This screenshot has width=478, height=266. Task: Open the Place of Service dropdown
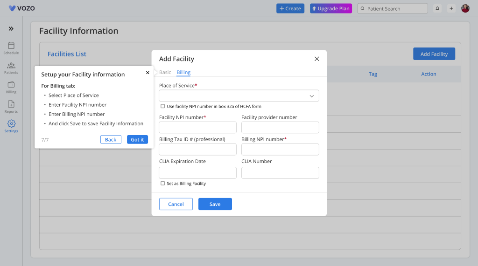tap(239, 96)
